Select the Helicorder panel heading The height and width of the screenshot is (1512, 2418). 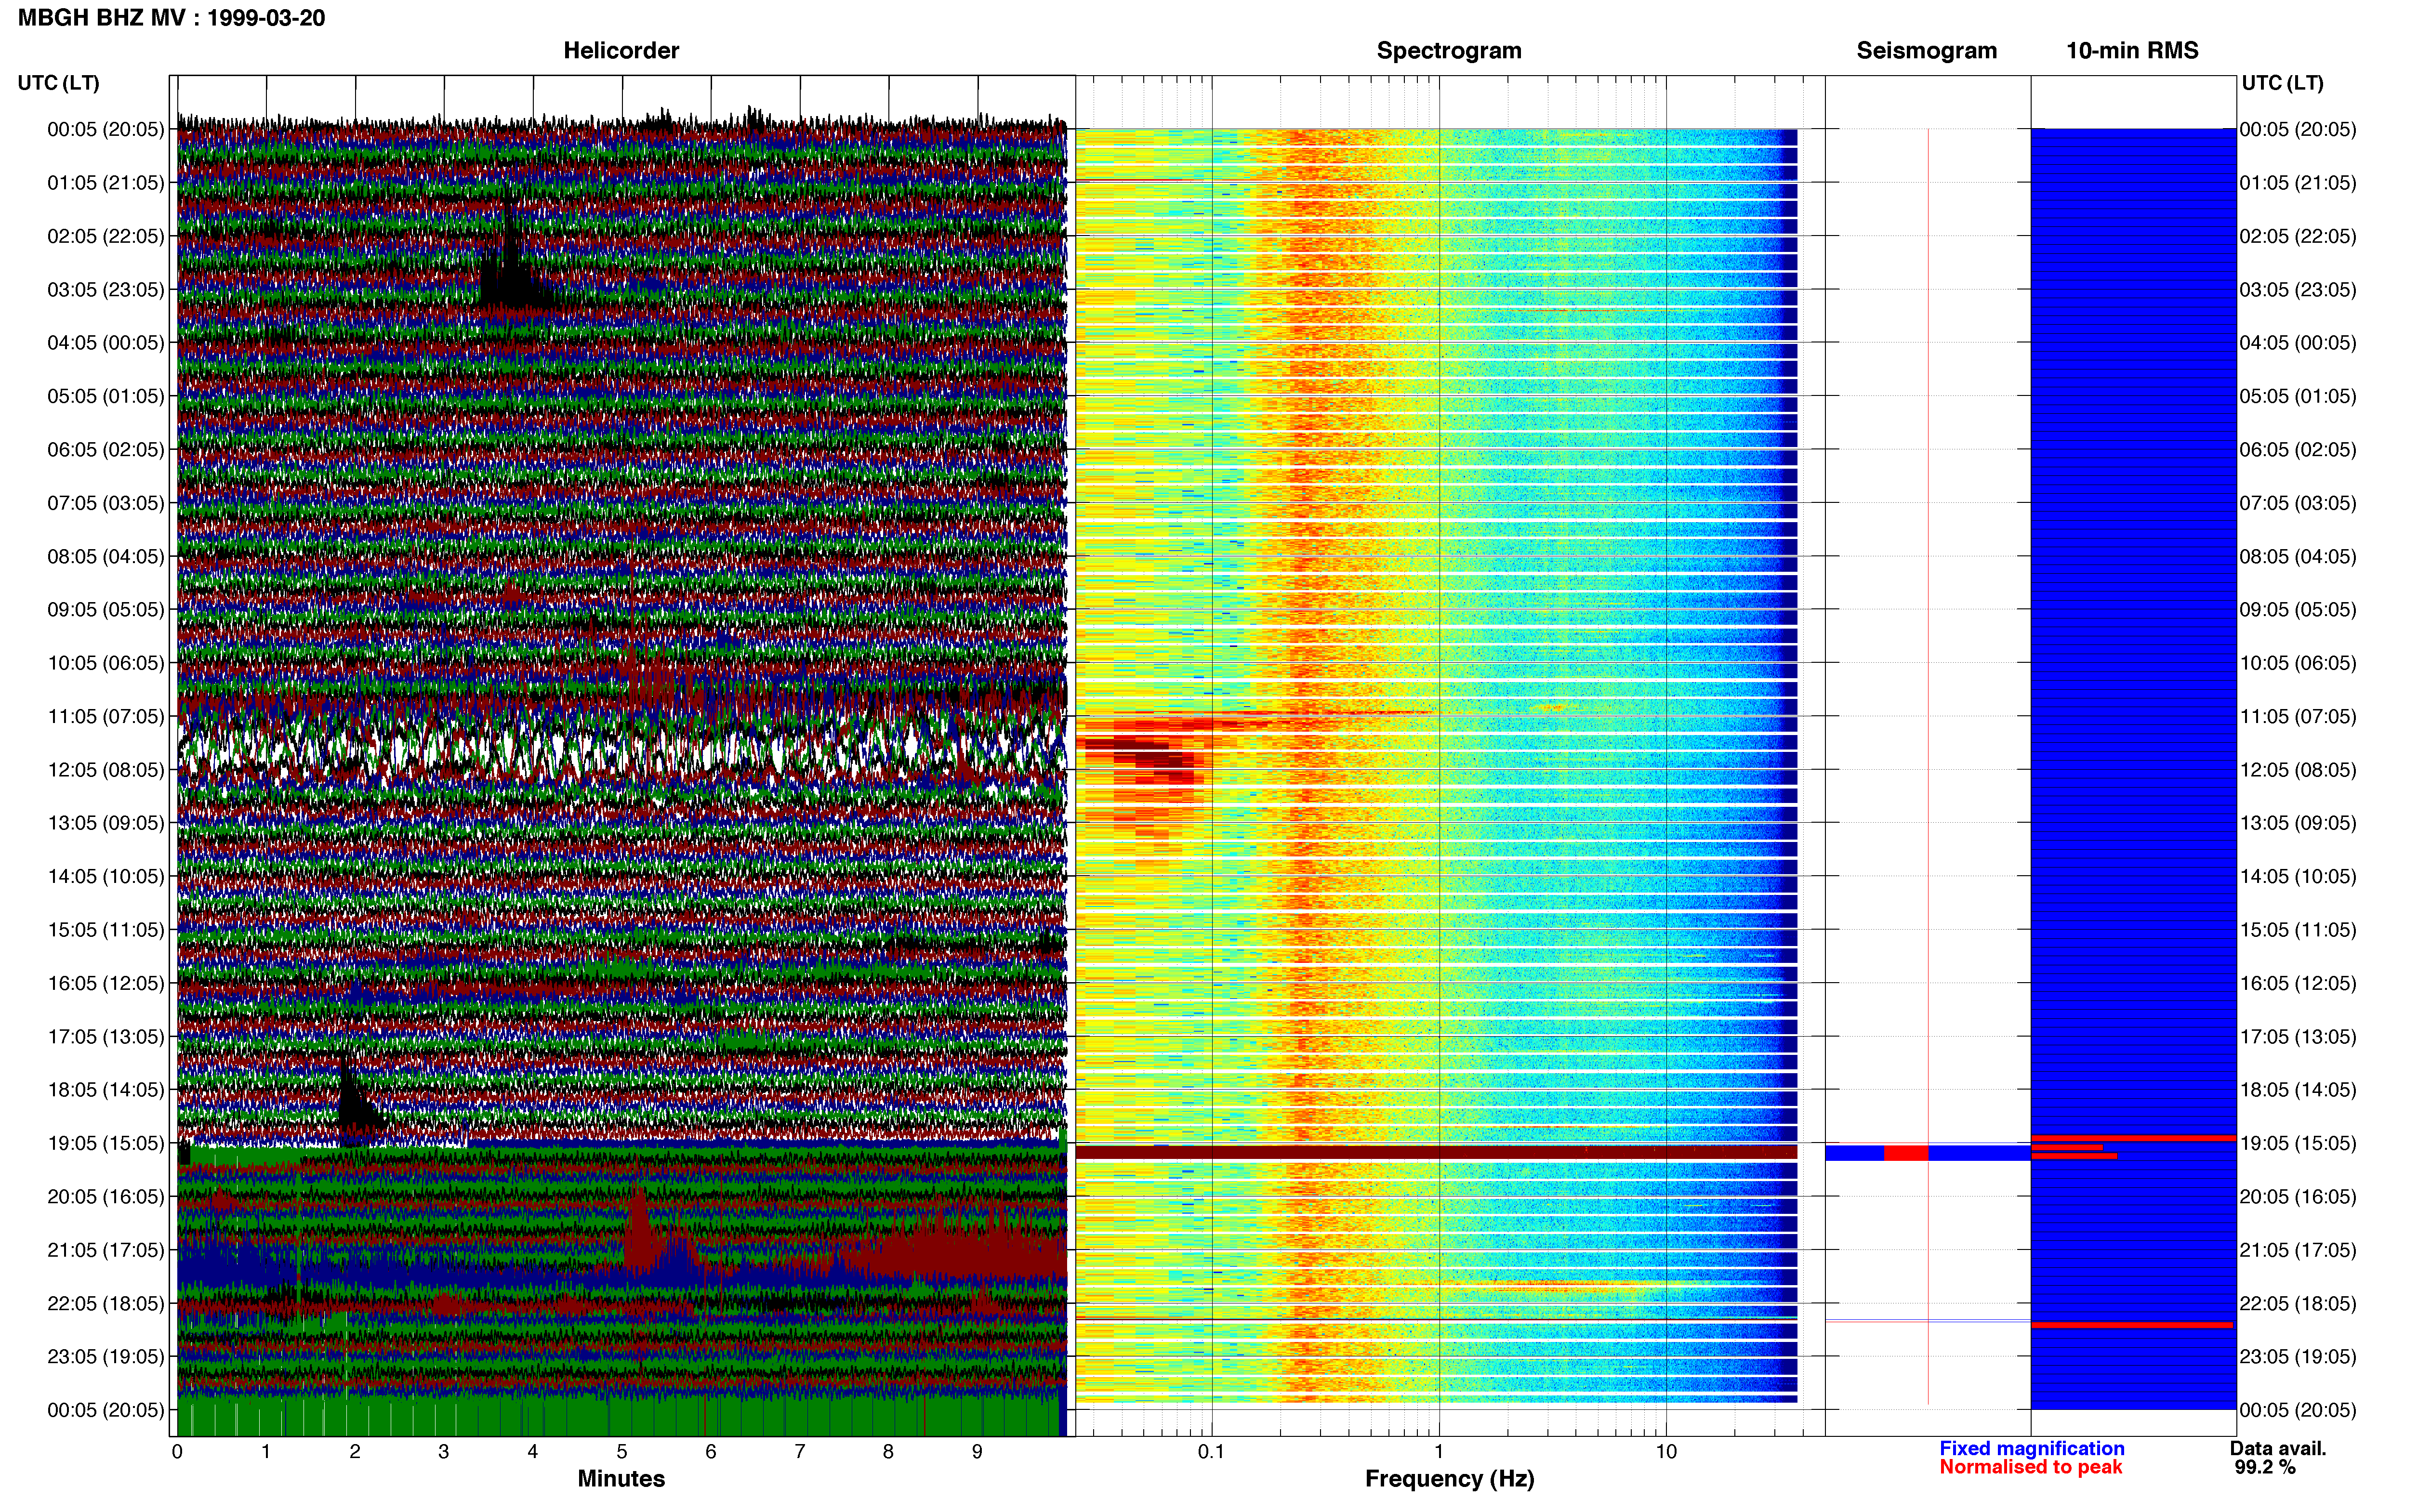621,51
